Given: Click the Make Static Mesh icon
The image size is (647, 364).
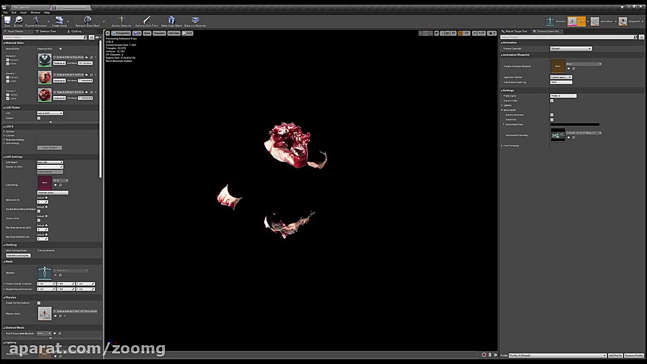Looking at the screenshot, I should 171,21.
